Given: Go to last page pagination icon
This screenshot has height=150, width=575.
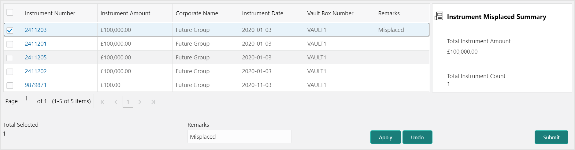Looking at the screenshot, I should coord(153,102).
